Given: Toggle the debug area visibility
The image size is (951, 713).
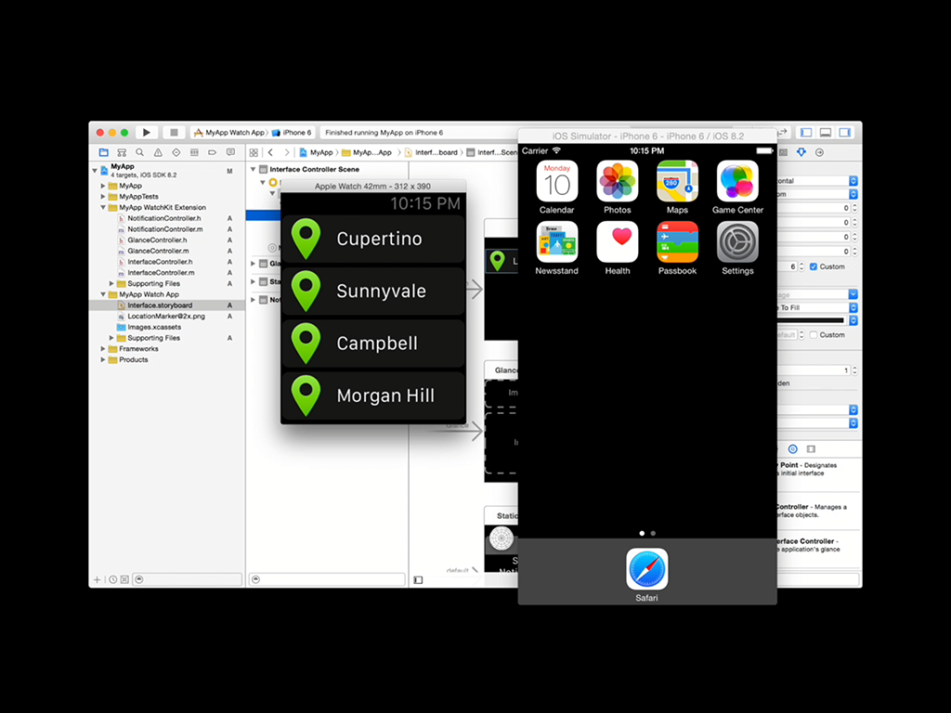Looking at the screenshot, I should (x=826, y=132).
